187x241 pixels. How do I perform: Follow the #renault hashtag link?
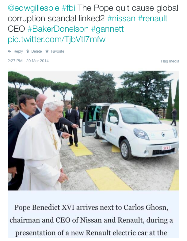coord(153,18)
